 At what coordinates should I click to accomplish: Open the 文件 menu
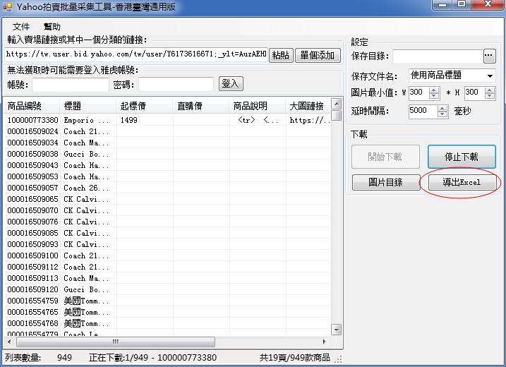21,27
